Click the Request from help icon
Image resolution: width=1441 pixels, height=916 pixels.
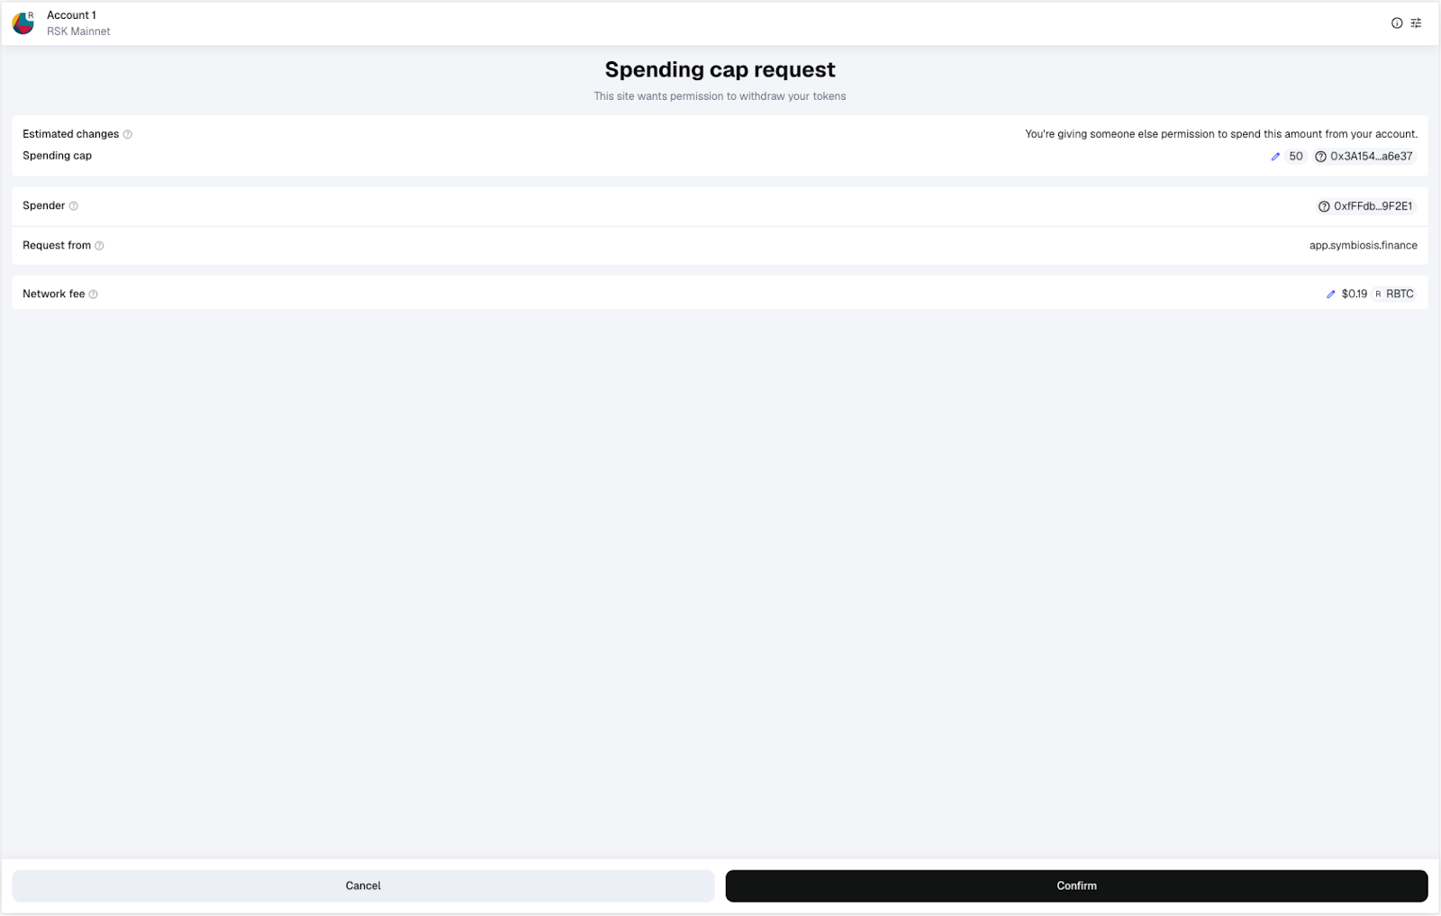coord(100,245)
